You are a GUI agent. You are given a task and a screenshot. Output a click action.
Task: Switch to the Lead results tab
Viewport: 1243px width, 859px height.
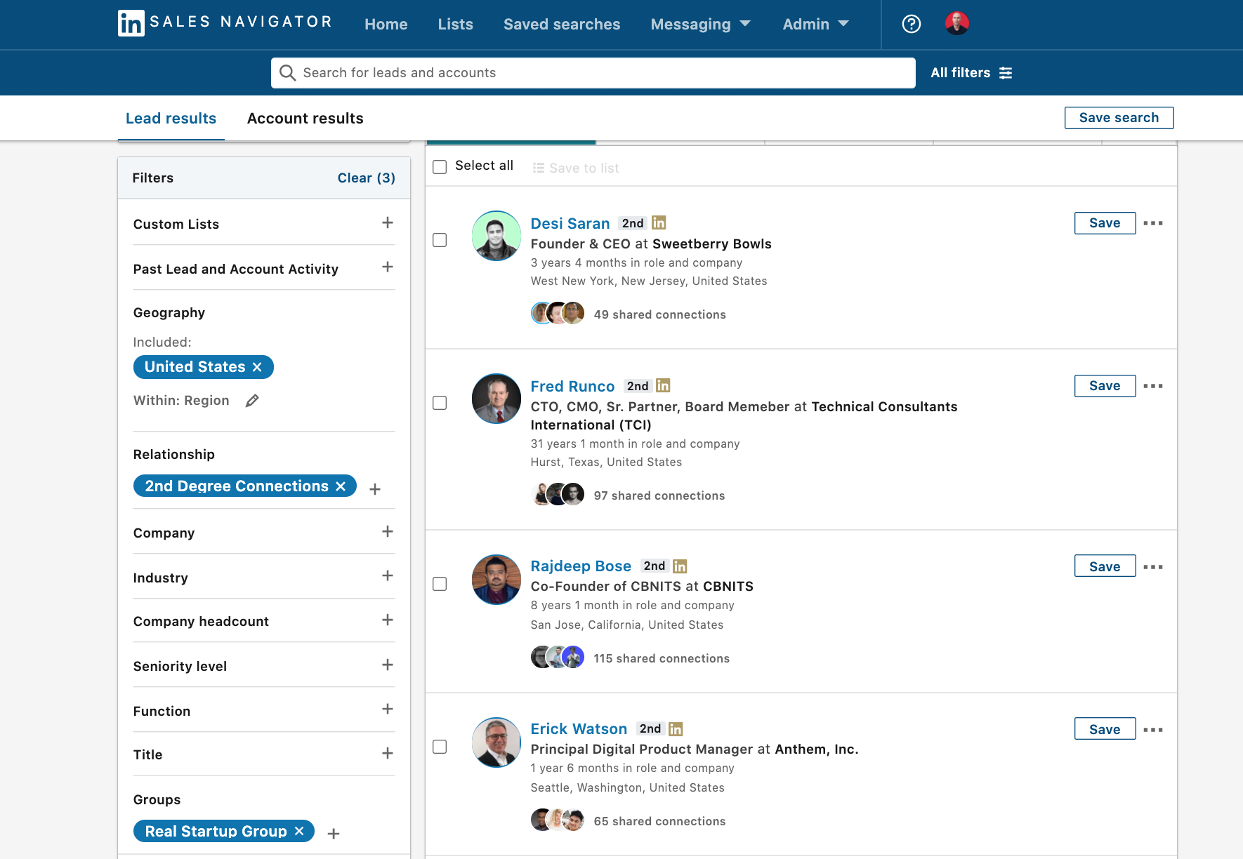click(x=171, y=118)
